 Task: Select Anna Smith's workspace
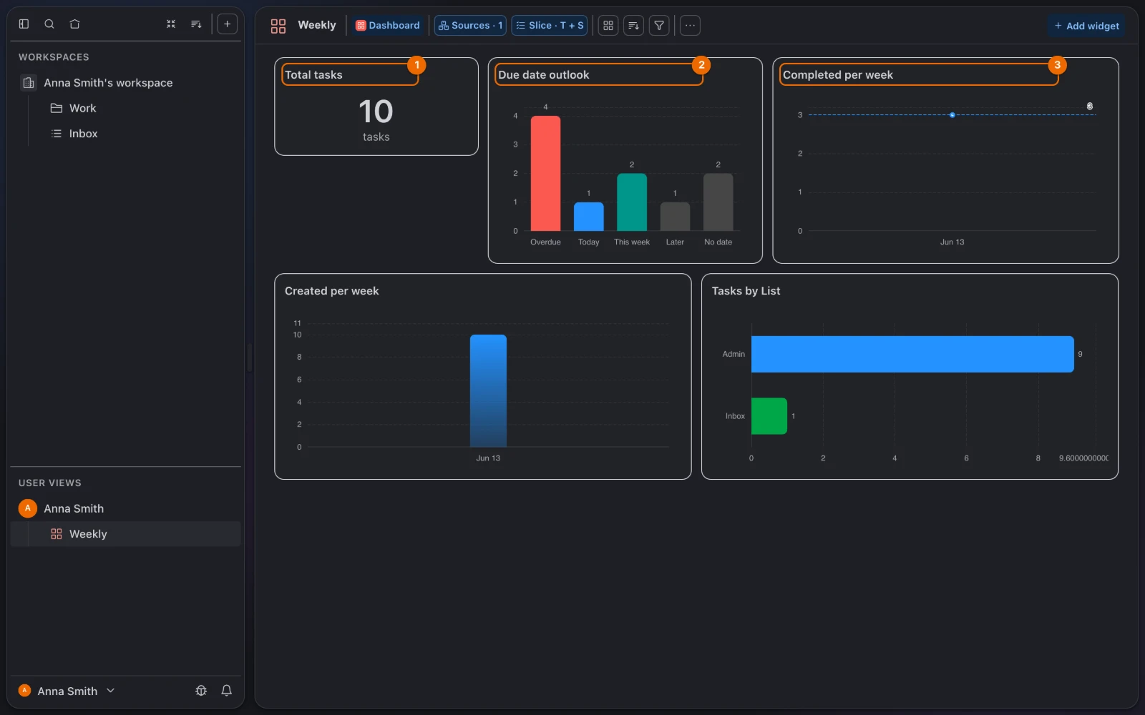pyautogui.click(x=108, y=82)
